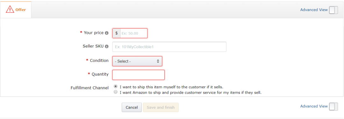Viewport: 344px width, 119px height.
Task: Select ship this item myself option
Action: (116, 86)
